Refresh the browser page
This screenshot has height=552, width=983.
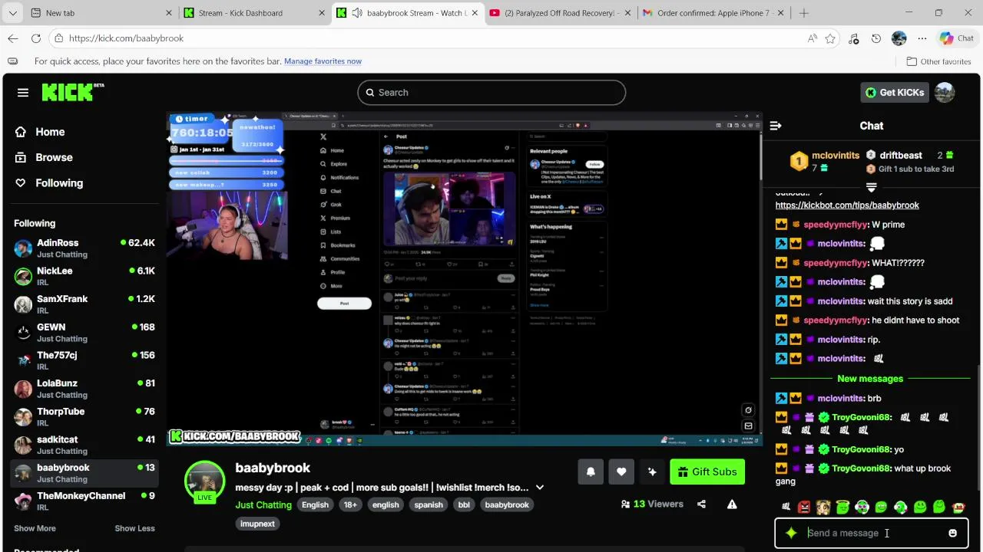click(36, 38)
